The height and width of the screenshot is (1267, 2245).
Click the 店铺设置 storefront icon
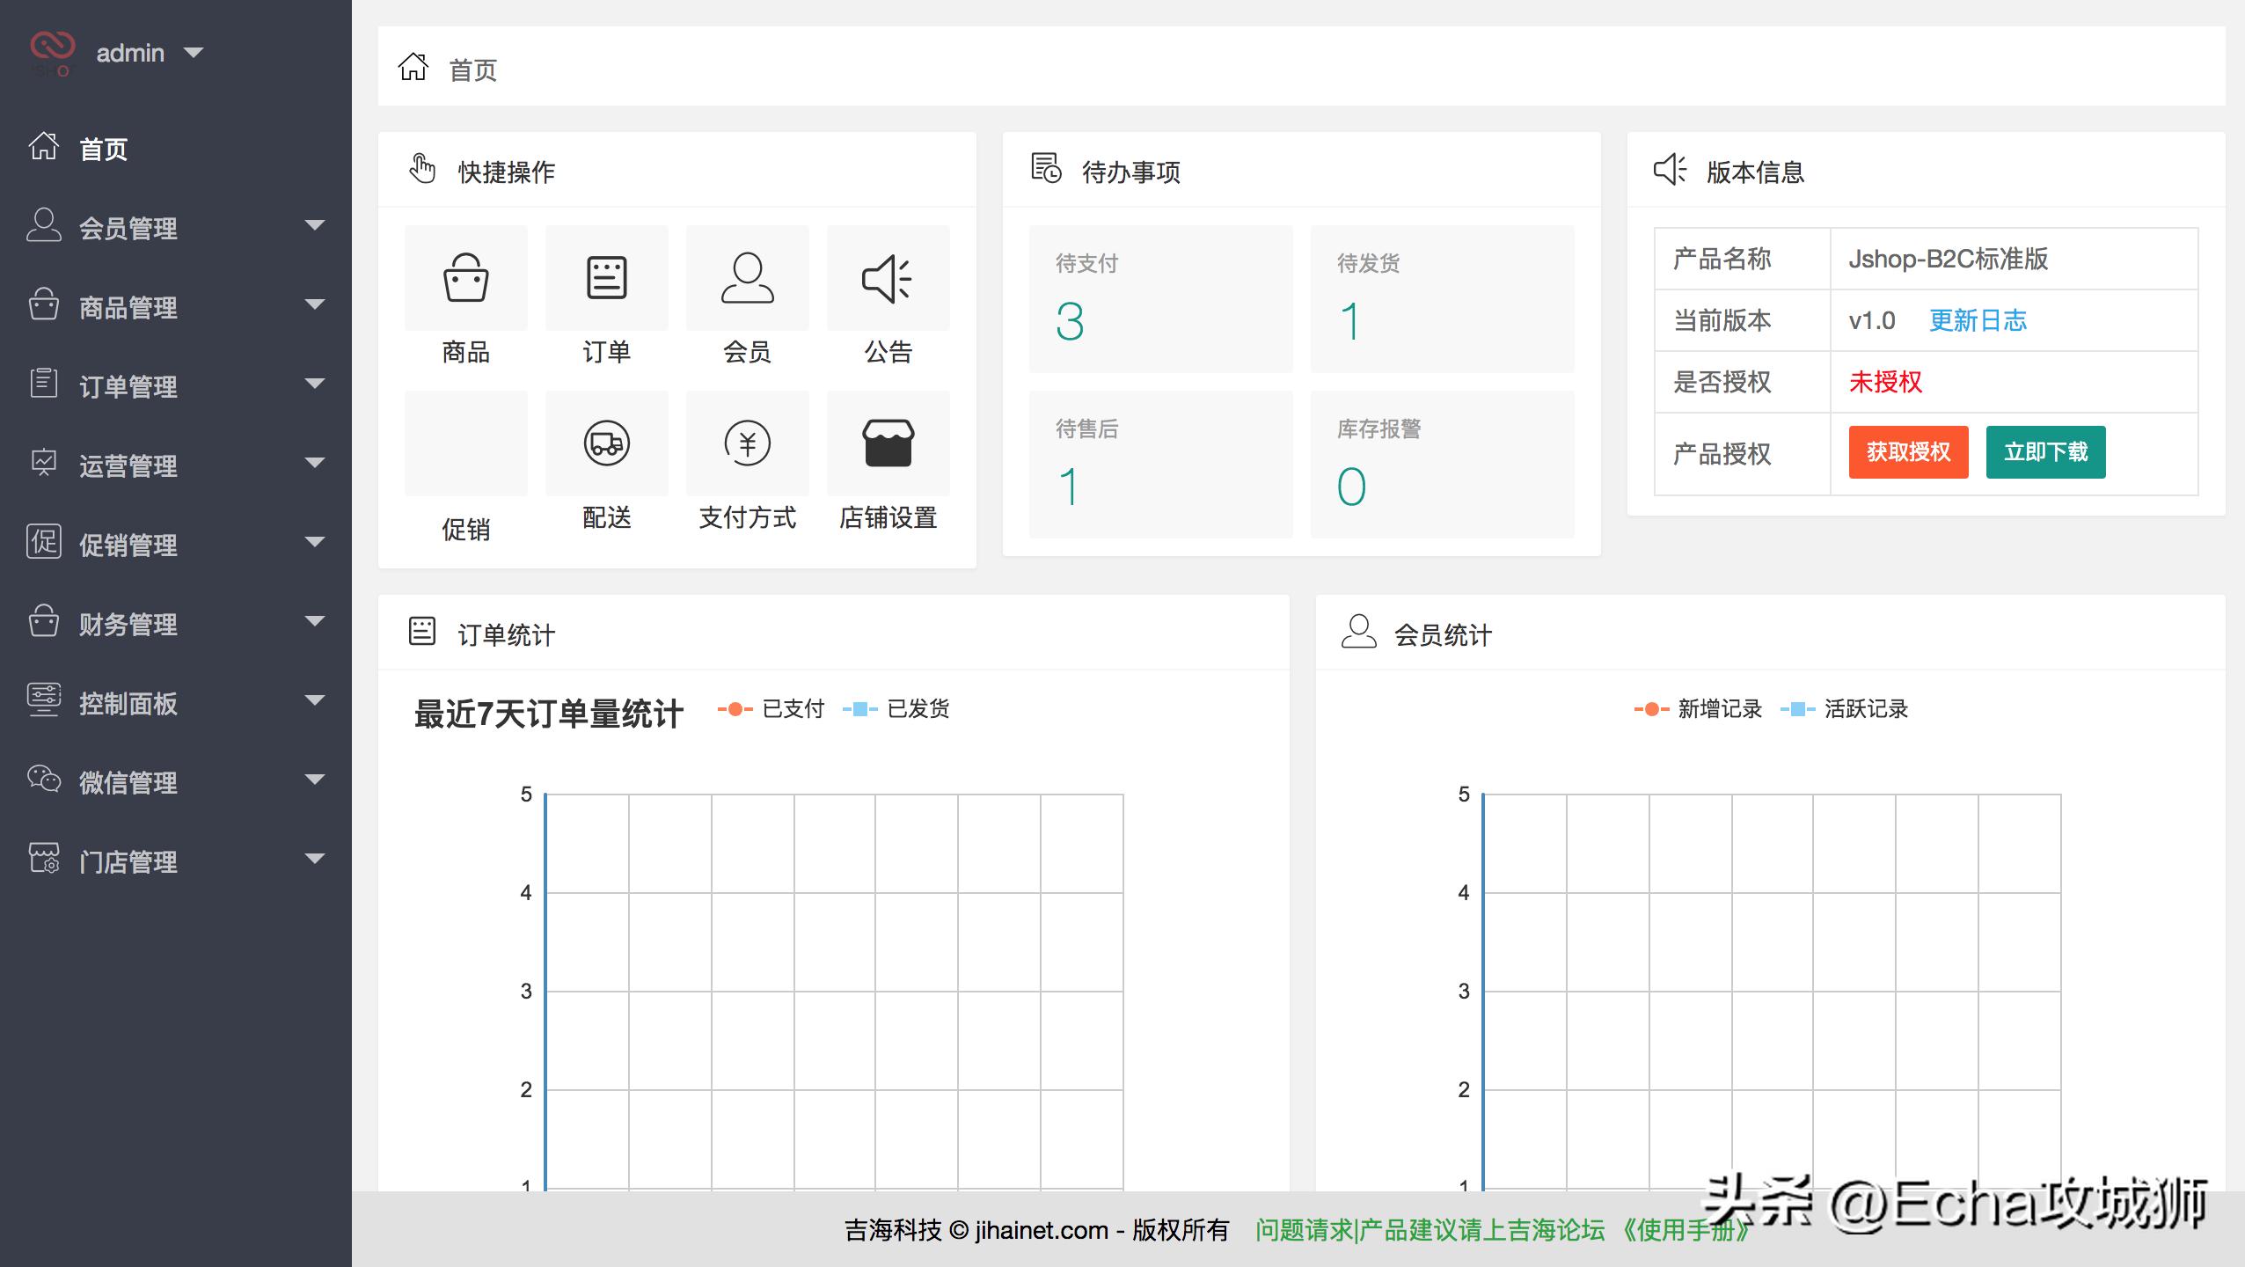[x=888, y=444]
